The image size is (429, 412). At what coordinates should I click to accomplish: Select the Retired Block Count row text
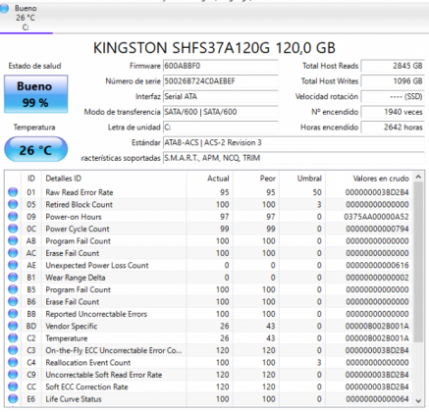pos(79,205)
